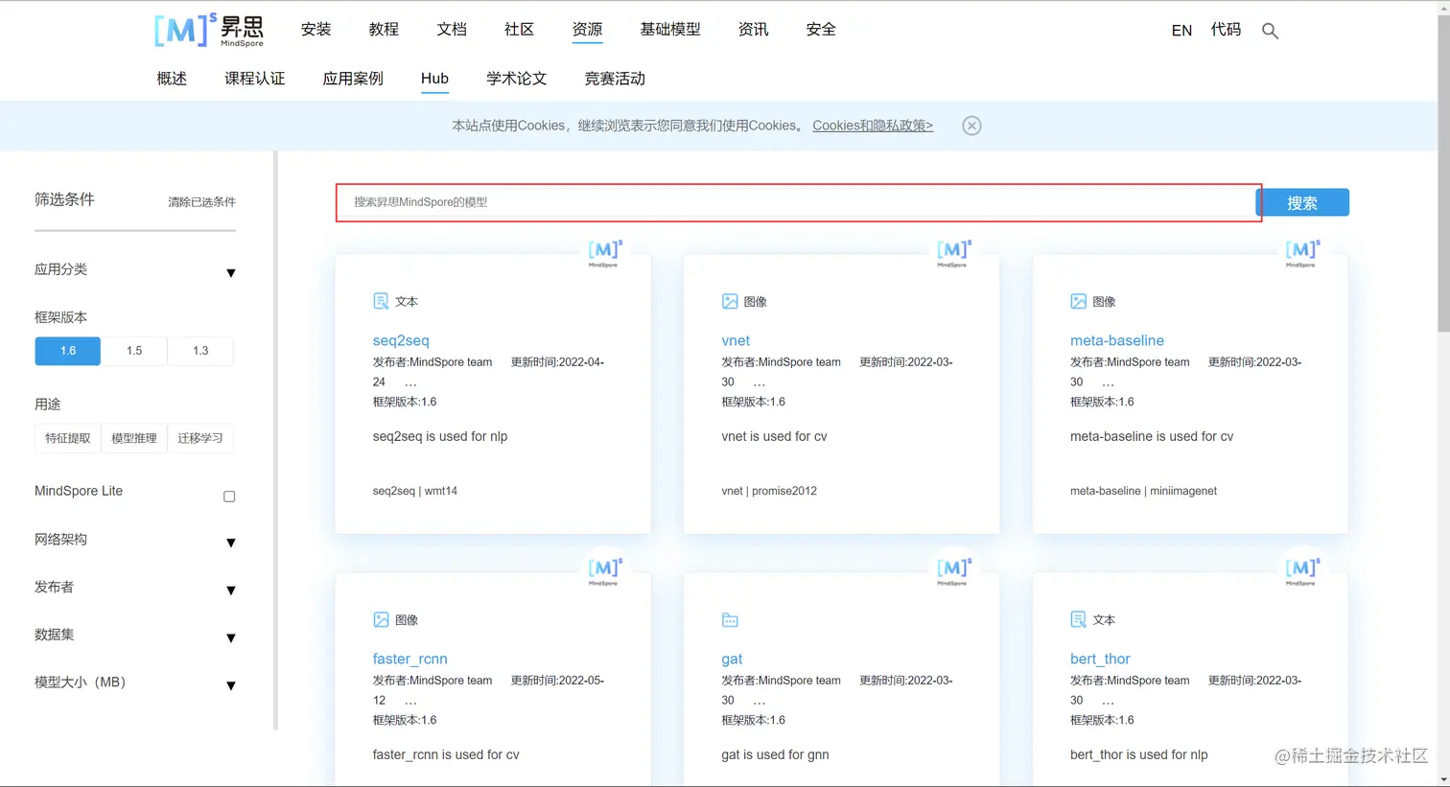Open the 安装 menu item

tap(316, 30)
